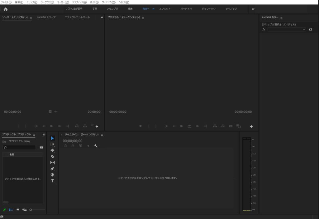Select the Hand tool
This screenshot has height=219, width=319.
click(x=52, y=175)
